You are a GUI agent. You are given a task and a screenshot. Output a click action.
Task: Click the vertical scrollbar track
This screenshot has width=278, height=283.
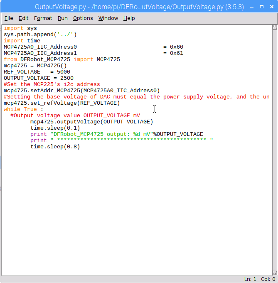[x=275, y=150]
